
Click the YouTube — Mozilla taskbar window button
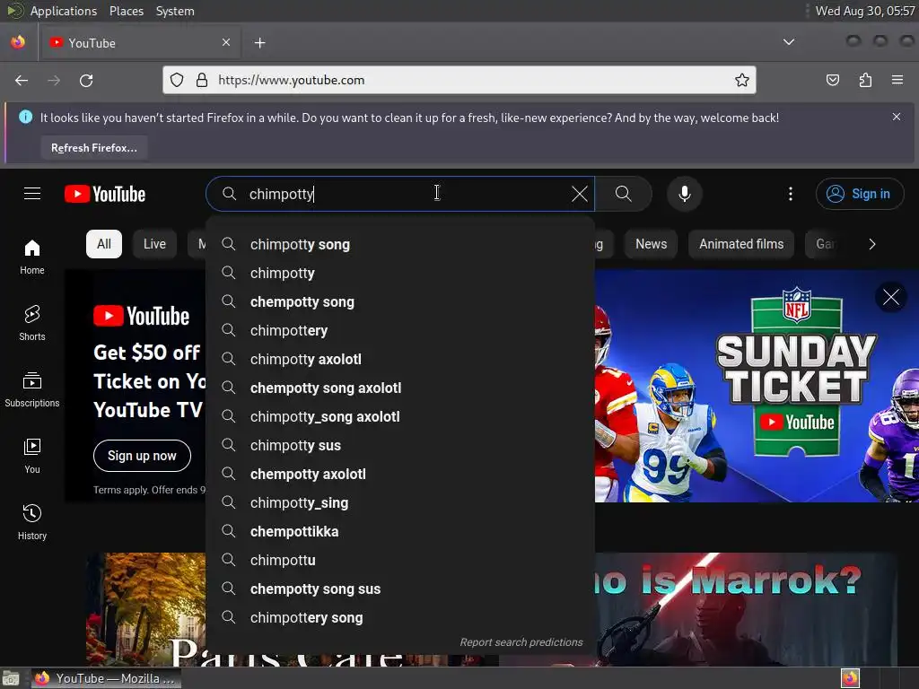click(106, 678)
